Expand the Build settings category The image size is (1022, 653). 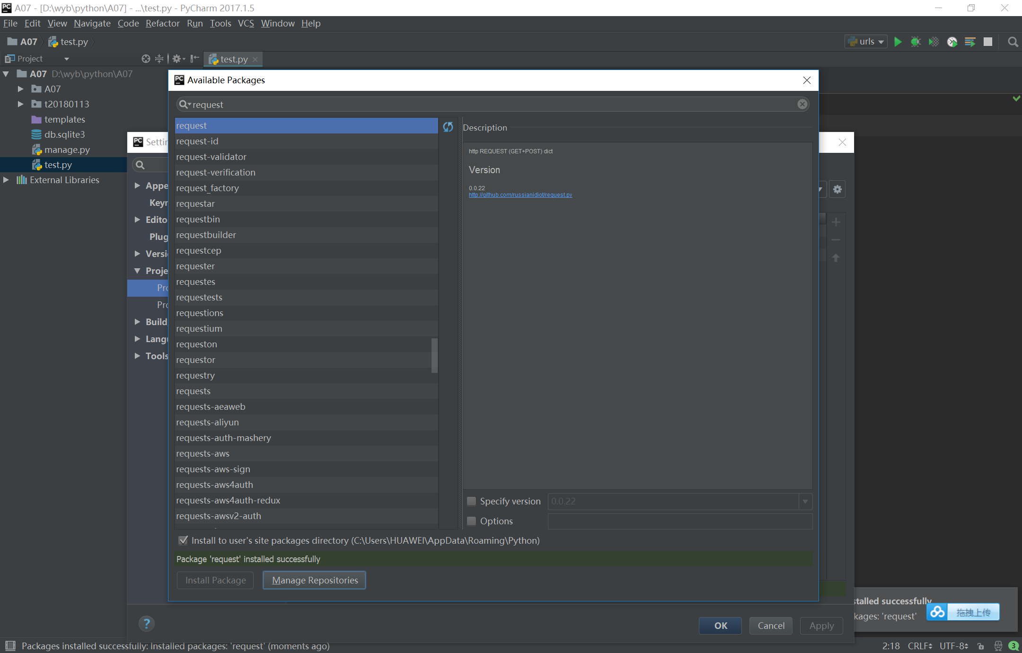[137, 322]
